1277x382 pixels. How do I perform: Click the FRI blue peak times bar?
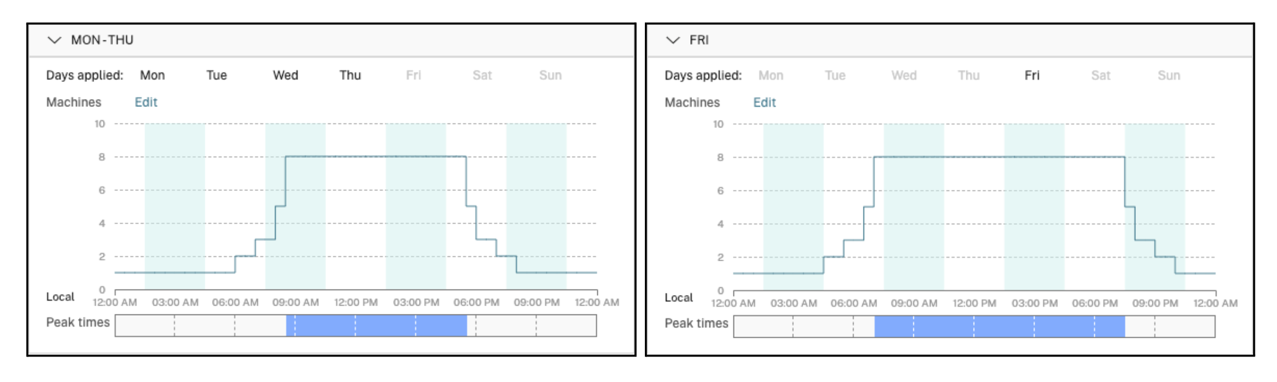(999, 326)
